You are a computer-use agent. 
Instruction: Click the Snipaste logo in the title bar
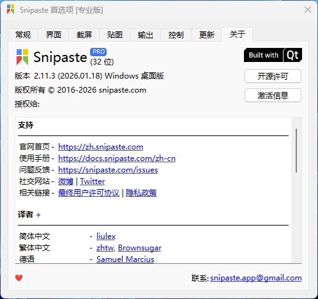[10, 10]
